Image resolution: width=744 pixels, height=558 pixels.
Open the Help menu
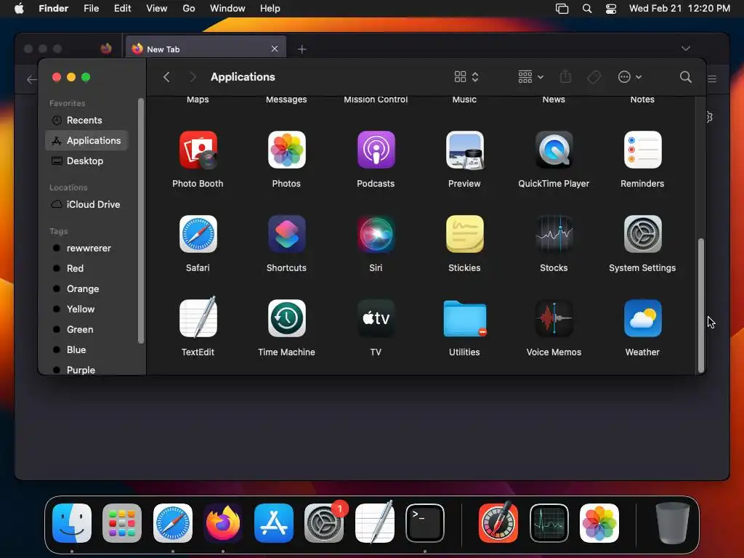pos(270,9)
